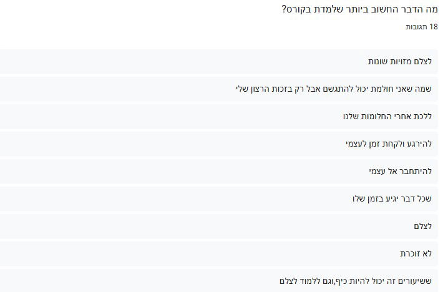Select the single-word response "לצלם"
The image size is (443, 292).
tap(422, 226)
